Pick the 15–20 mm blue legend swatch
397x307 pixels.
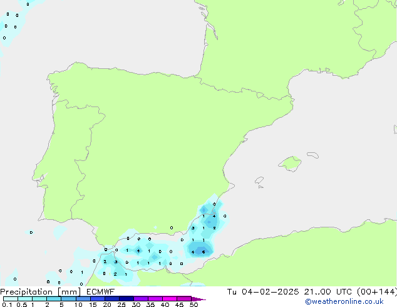(x=97, y=299)
